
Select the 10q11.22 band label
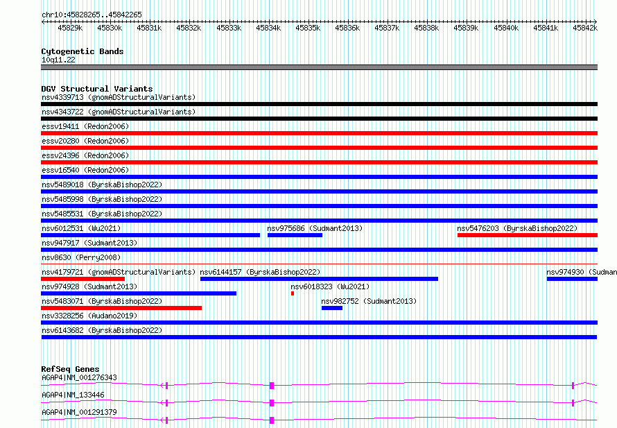[58, 60]
